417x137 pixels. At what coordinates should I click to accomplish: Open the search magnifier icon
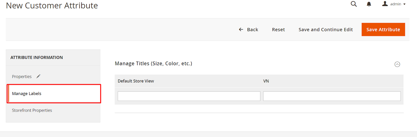[354, 4]
